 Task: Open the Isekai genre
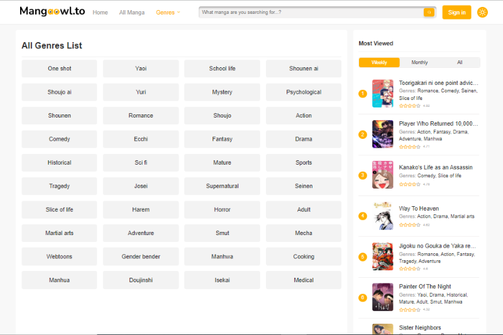(222, 280)
